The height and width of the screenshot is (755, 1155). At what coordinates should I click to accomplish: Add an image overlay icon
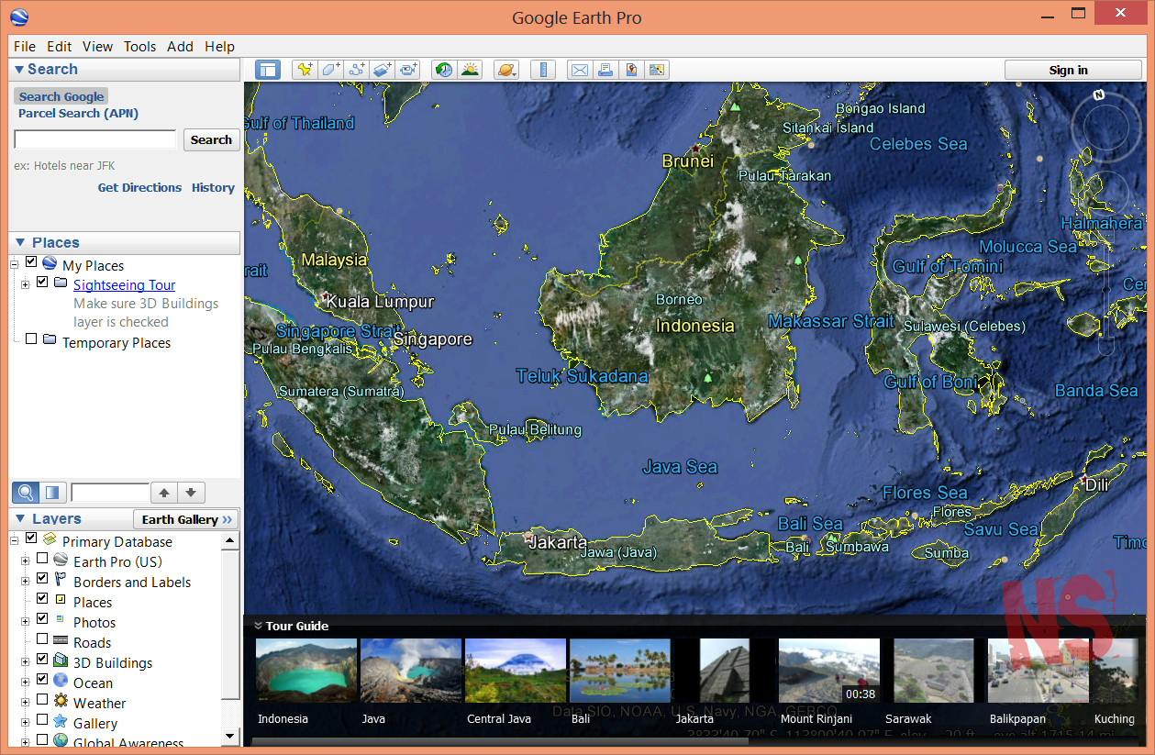[383, 70]
